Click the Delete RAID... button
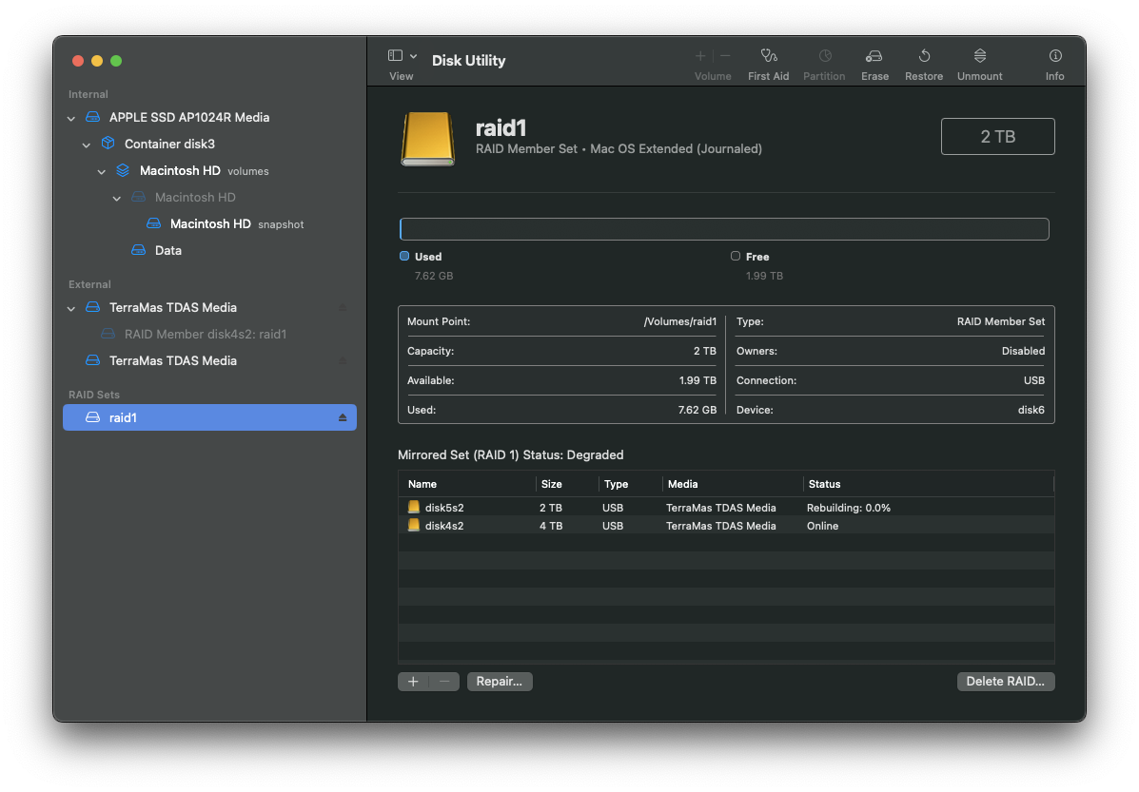1139x792 pixels. (1006, 681)
